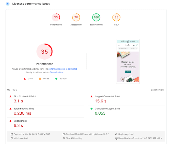This screenshot has height=144, width=171.
Task: Open Emulated Moto G Power with Lighthouse link
Action: [x=87, y=134]
